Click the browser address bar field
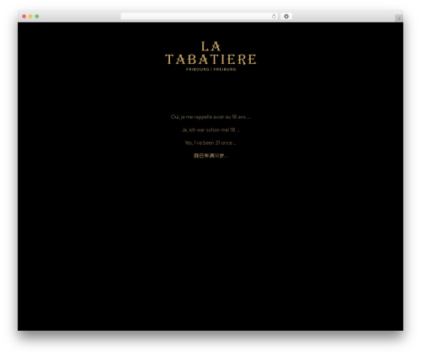 [200, 17]
